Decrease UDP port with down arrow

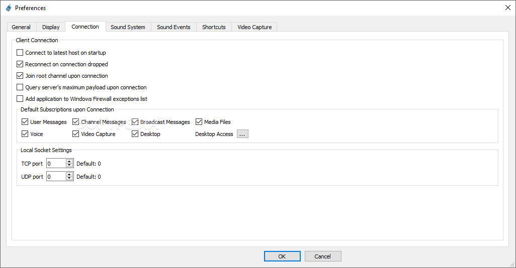click(69, 178)
